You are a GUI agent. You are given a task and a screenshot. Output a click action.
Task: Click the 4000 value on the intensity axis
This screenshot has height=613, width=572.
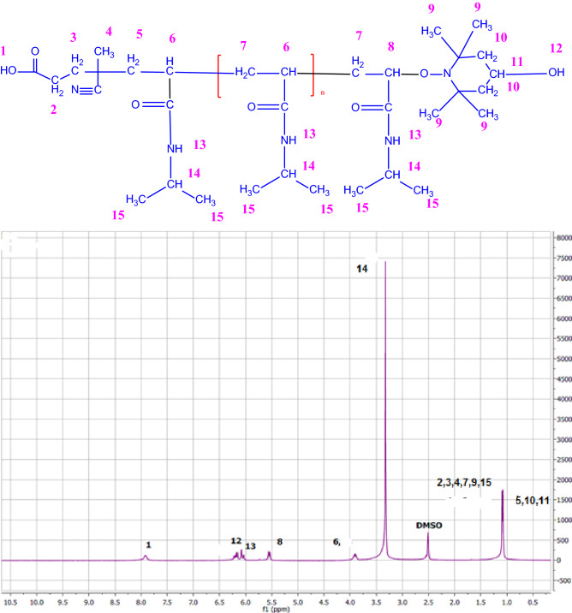click(564, 399)
